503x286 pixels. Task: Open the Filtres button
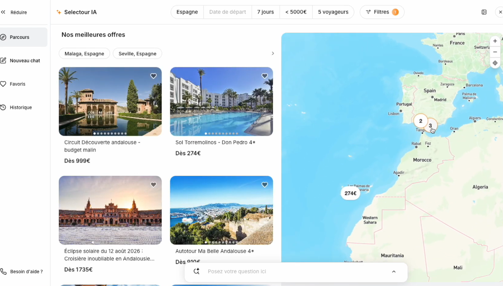[x=382, y=12]
